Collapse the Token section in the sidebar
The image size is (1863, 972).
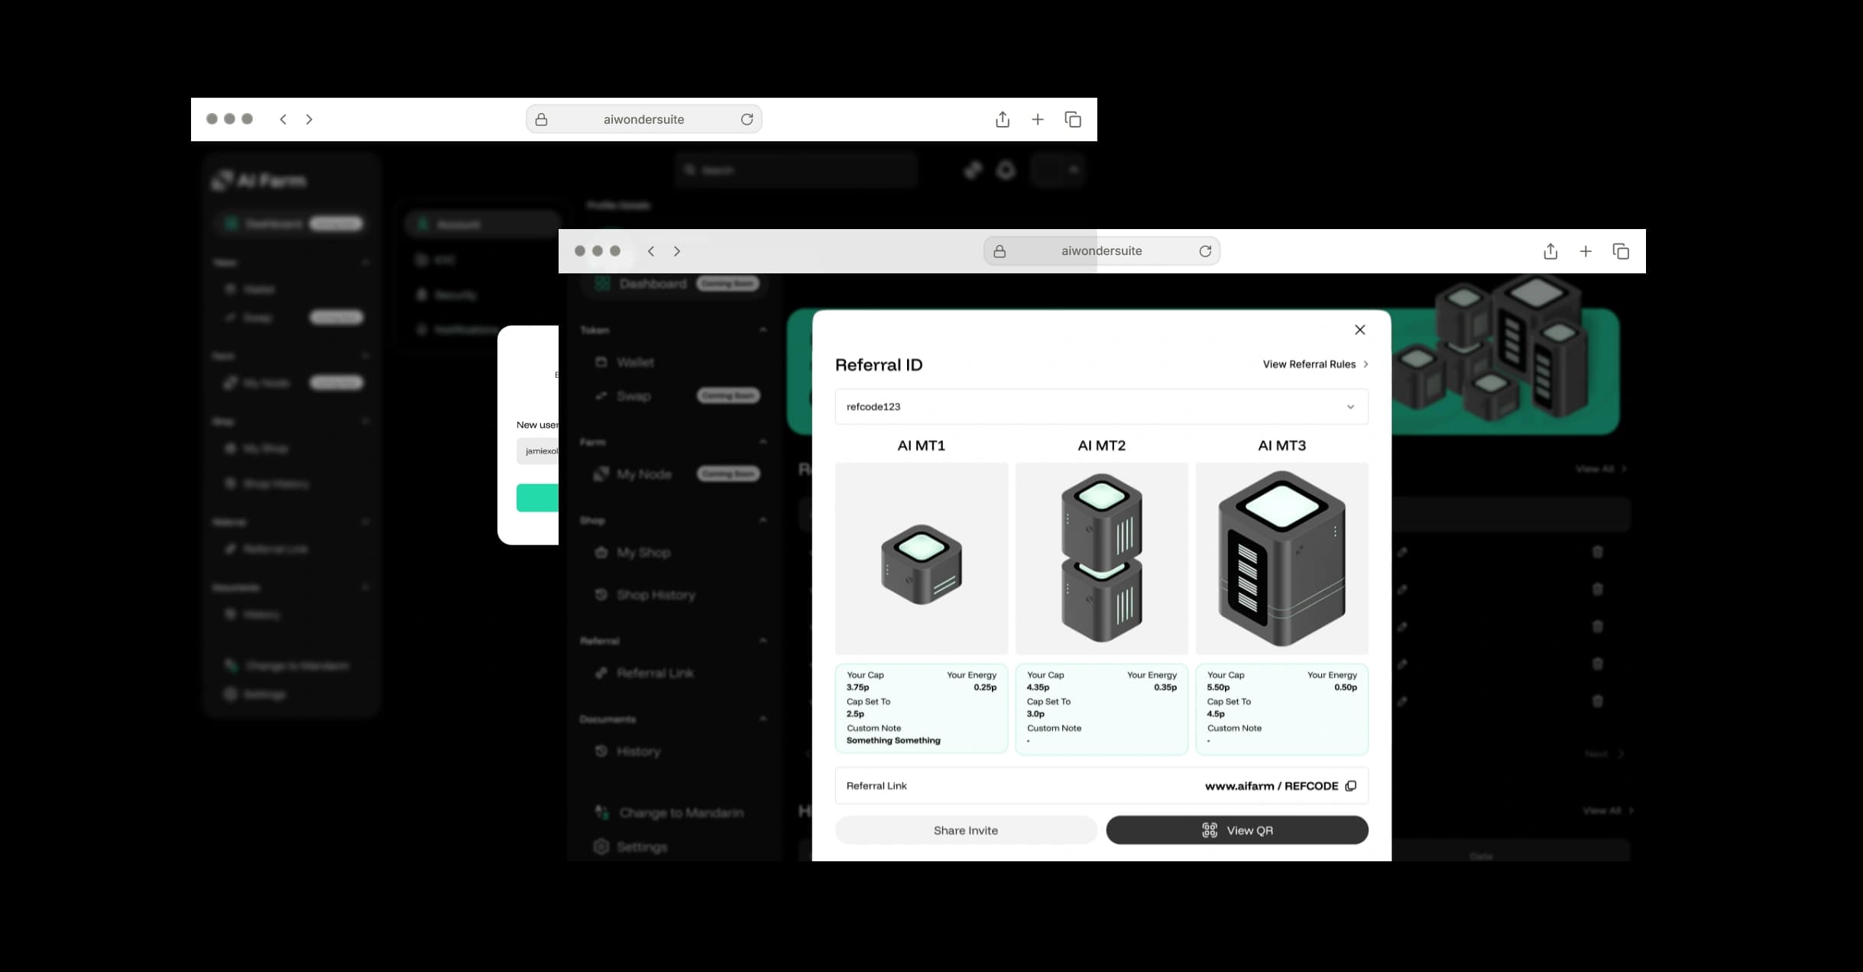tap(762, 330)
